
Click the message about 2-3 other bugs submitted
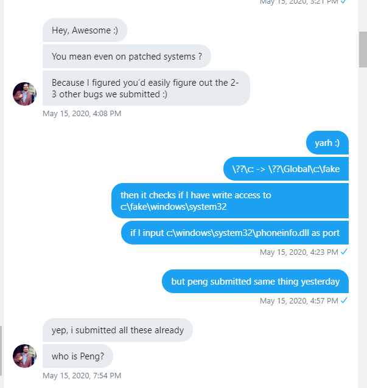tap(146, 88)
